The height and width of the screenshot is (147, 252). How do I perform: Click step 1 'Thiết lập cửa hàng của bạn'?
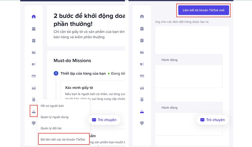pyautogui.click(x=83, y=74)
